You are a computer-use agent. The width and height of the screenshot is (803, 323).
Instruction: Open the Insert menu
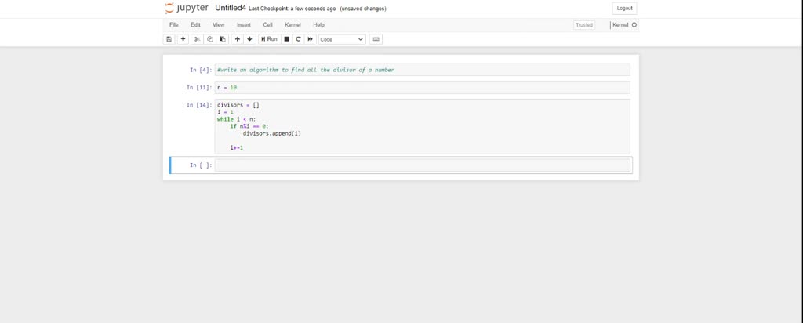pos(244,24)
